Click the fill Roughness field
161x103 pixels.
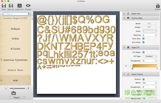pyautogui.click(x=149, y=61)
